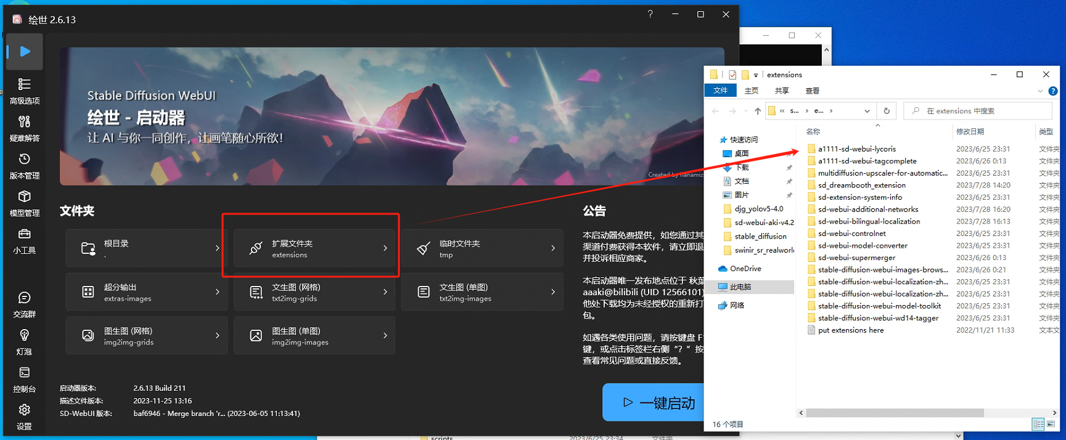
Task: Sort by the 修改日期 column header
Action: point(970,131)
